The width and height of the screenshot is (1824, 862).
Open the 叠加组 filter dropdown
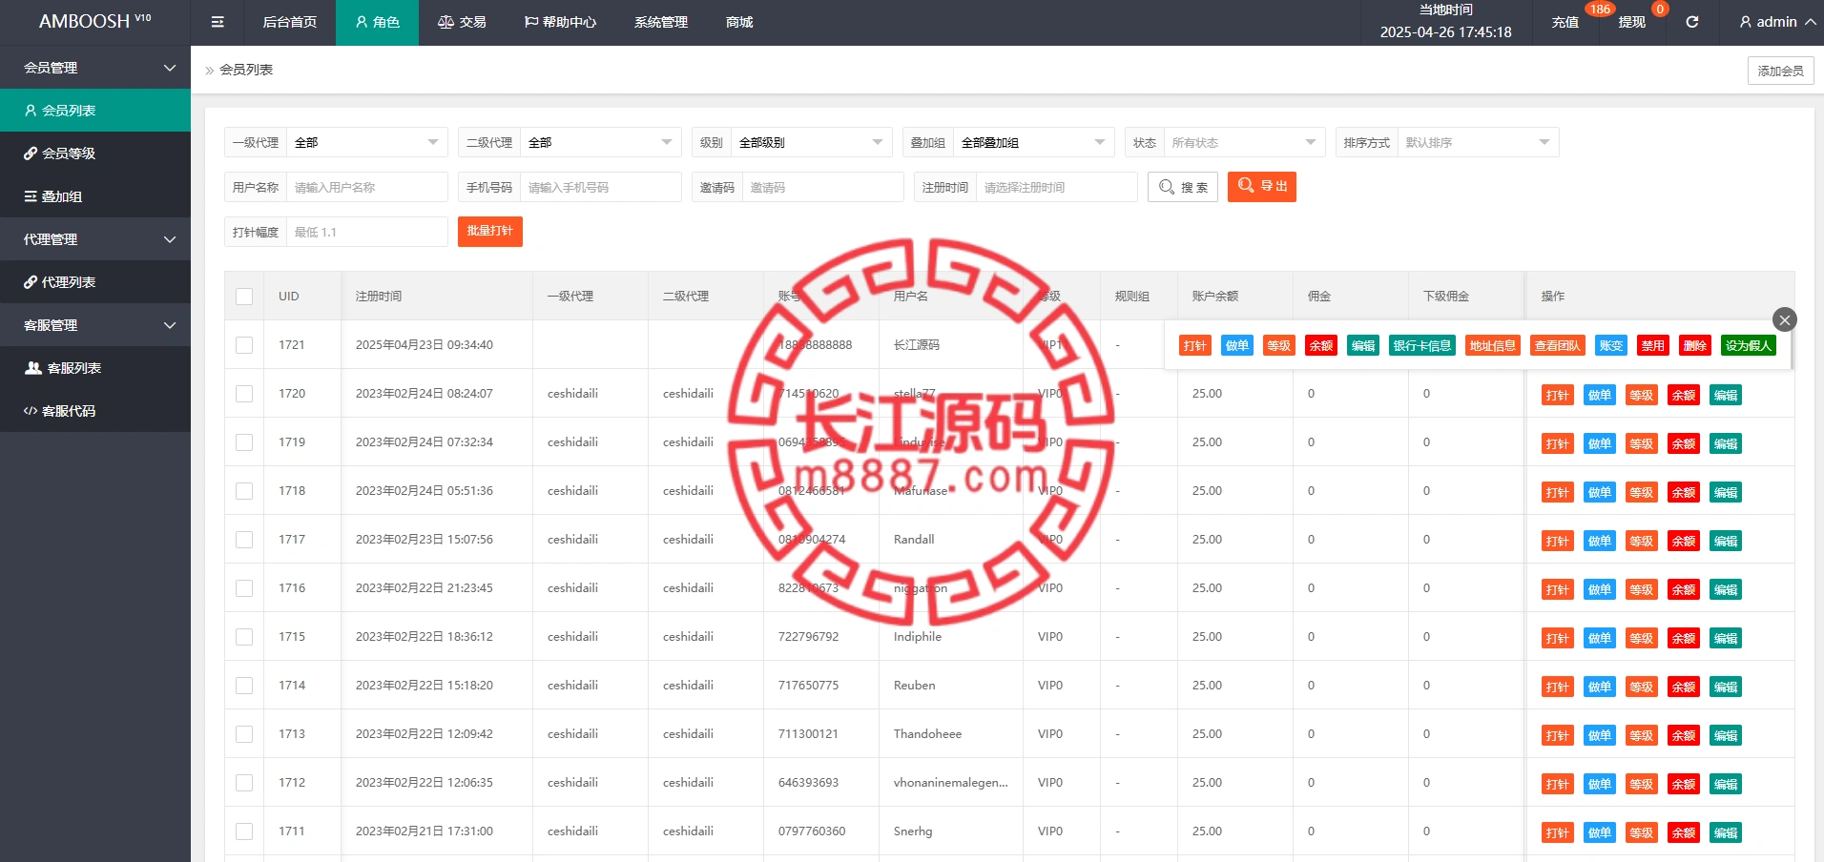pos(1034,142)
